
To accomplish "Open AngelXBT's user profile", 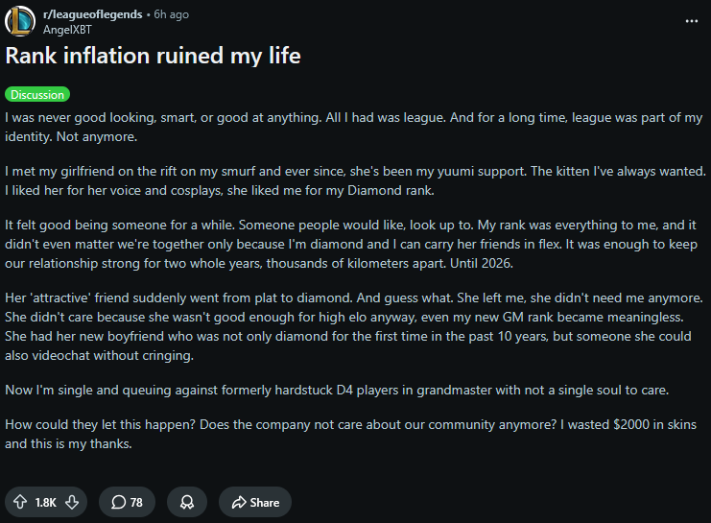I will pyautogui.click(x=67, y=30).
